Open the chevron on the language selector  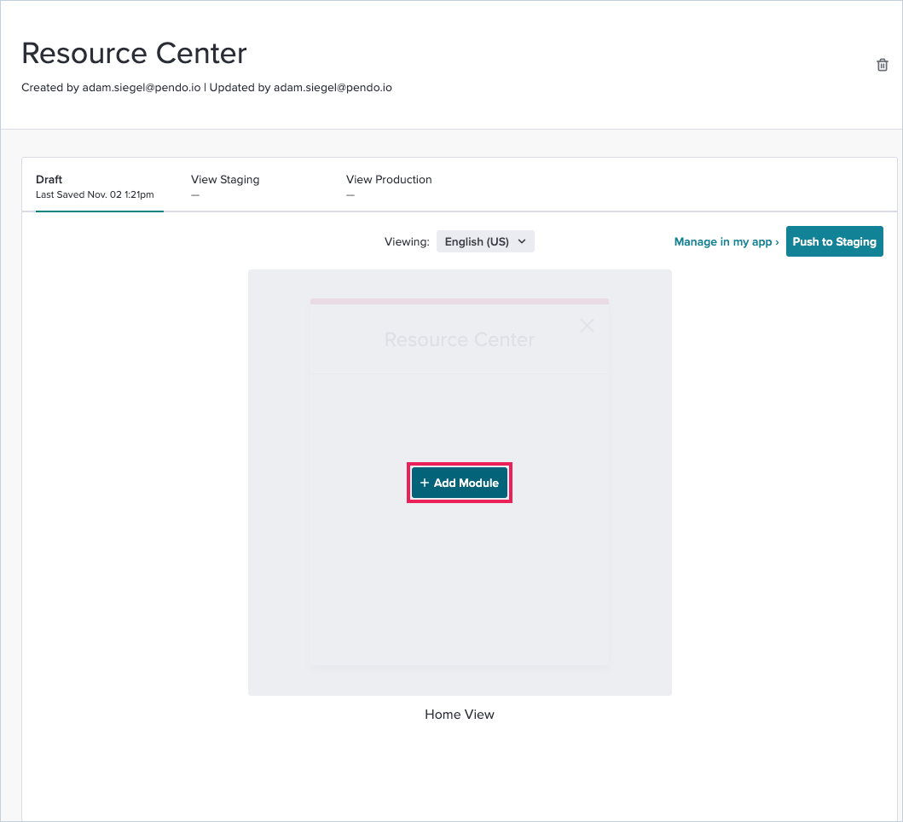[x=520, y=241]
